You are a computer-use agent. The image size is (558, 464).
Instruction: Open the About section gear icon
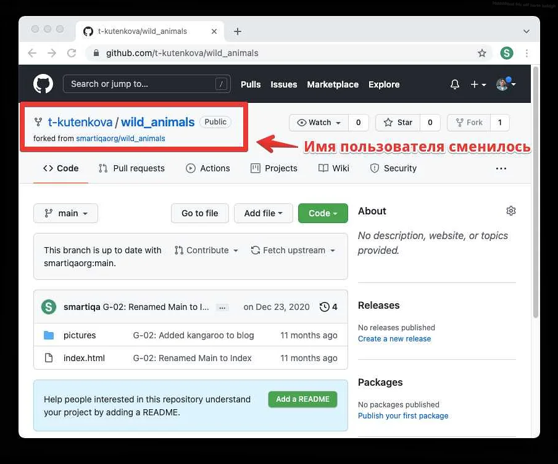(x=511, y=210)
